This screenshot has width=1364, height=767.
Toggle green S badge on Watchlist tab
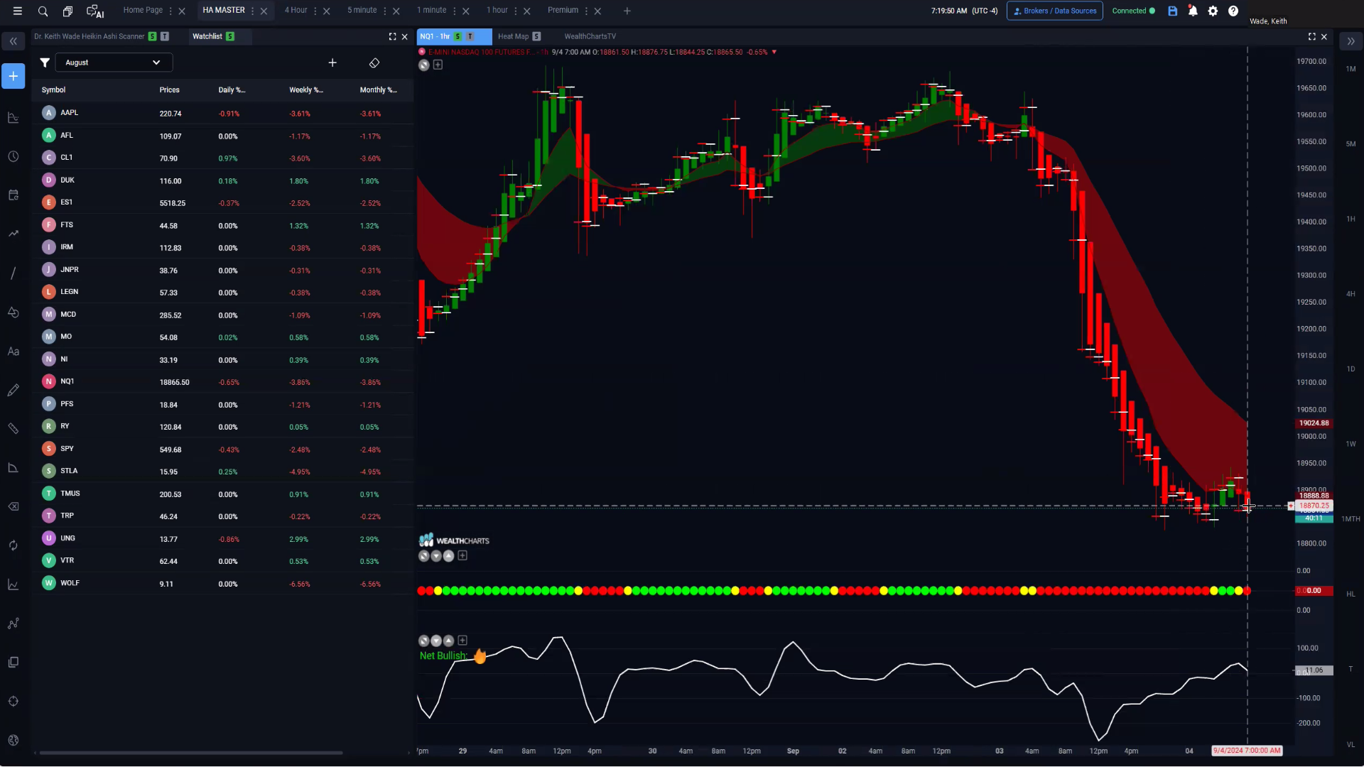[230, 36]
